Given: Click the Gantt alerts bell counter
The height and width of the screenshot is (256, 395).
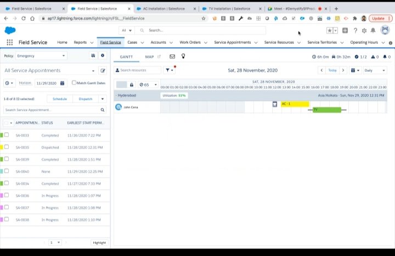Looking at the screenshot, I should point(387,57).
